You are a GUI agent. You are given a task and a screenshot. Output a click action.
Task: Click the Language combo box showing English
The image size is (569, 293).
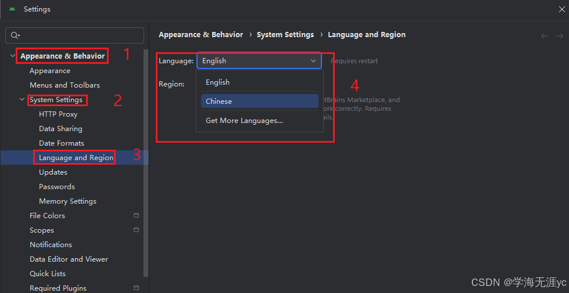coord(259,61)
